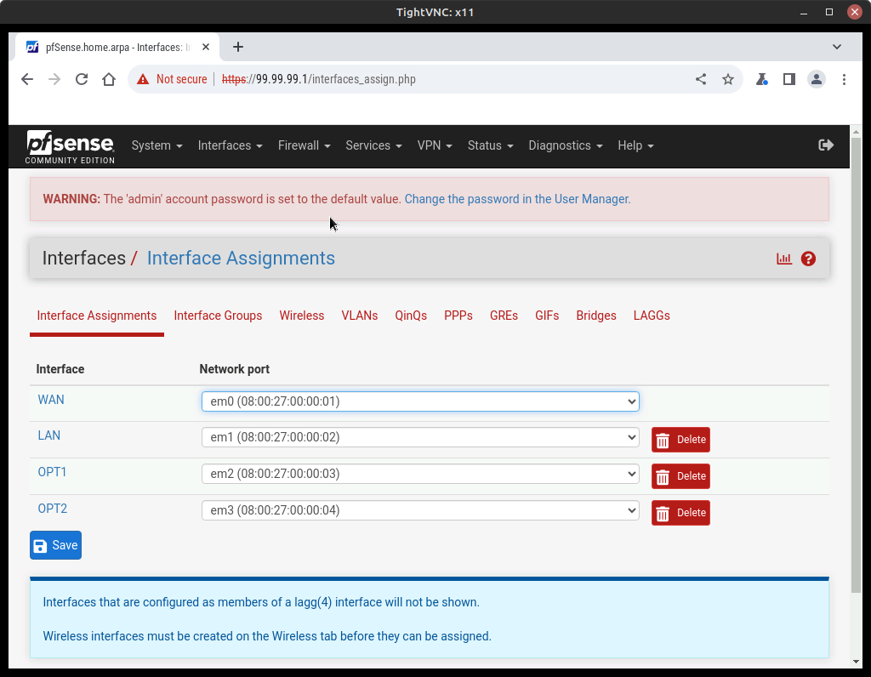Switch to the QinQs tab
This screenshot has width=871, height=677.
411,316
